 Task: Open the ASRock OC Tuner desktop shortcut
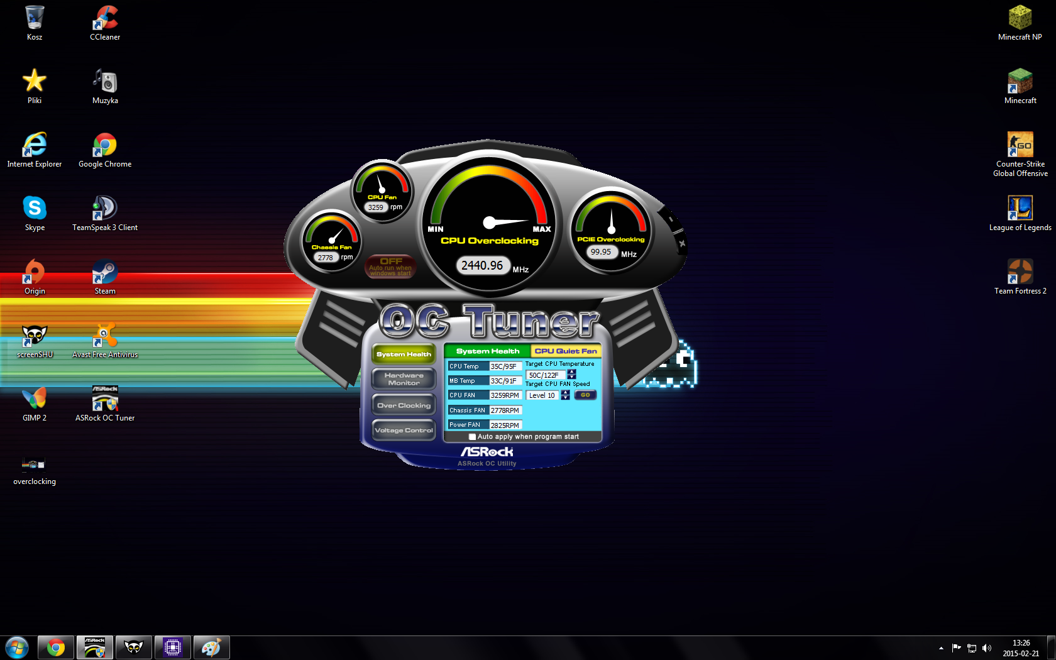(x=105, y=402)
